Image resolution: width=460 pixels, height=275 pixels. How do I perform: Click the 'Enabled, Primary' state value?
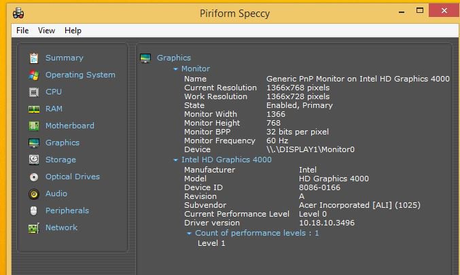click(300, 105)
